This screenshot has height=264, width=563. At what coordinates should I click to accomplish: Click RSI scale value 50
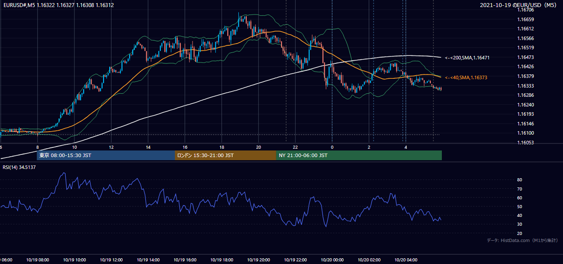click(x=519, y=206)
